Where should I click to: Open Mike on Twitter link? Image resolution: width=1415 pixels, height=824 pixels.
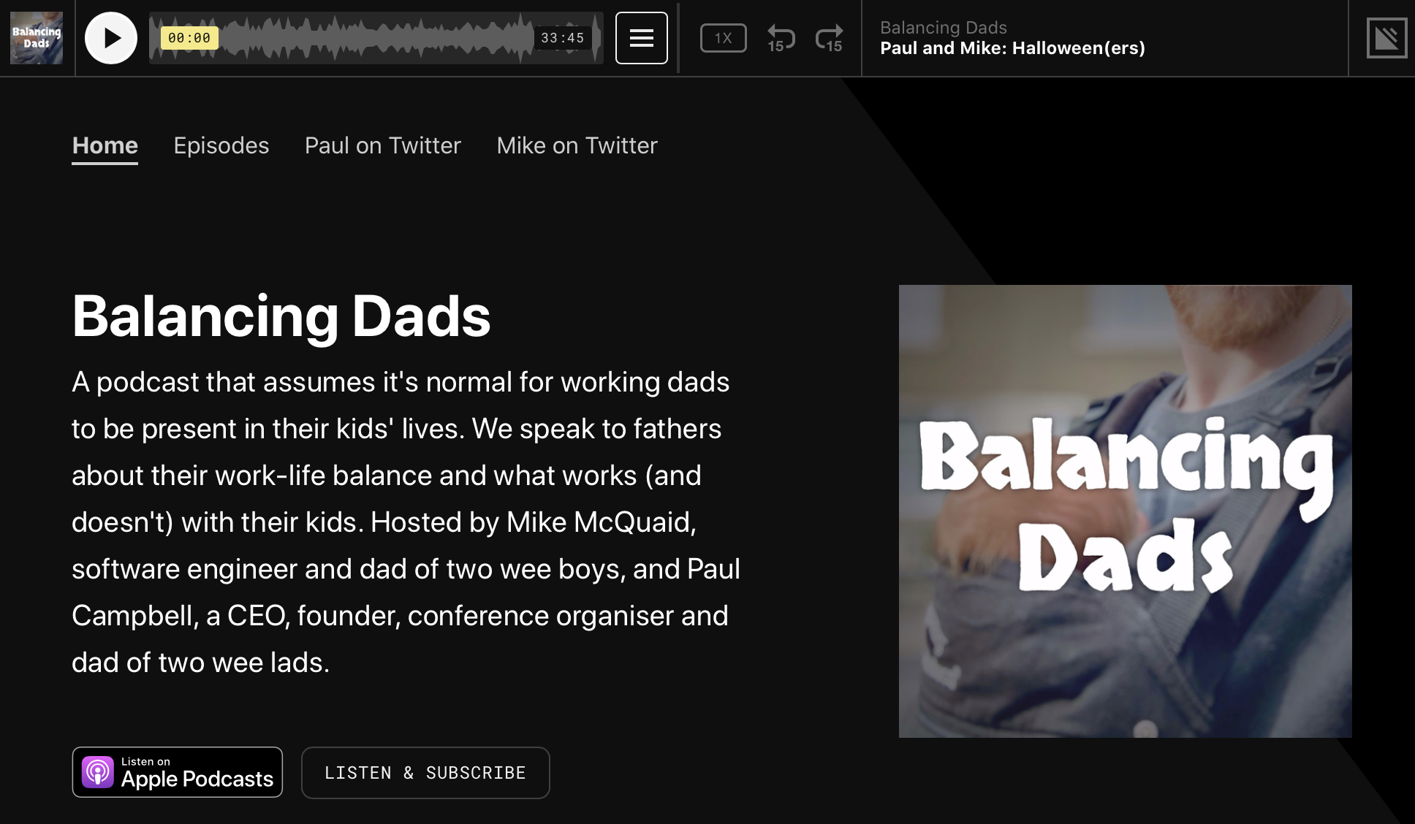coord(577,145)
